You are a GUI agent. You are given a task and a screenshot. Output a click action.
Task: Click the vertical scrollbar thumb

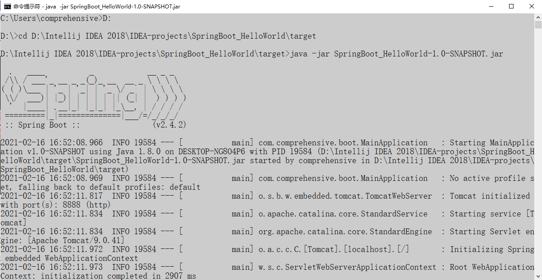[538, 24]
